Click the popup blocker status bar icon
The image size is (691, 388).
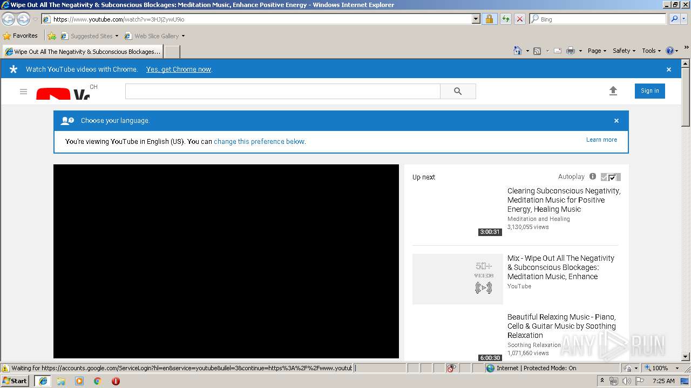[451, 368]
